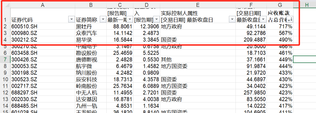Viewport: 316px width, 113px height.
Task: Click cell containing 000980.SZ
Action: point(43,33)
